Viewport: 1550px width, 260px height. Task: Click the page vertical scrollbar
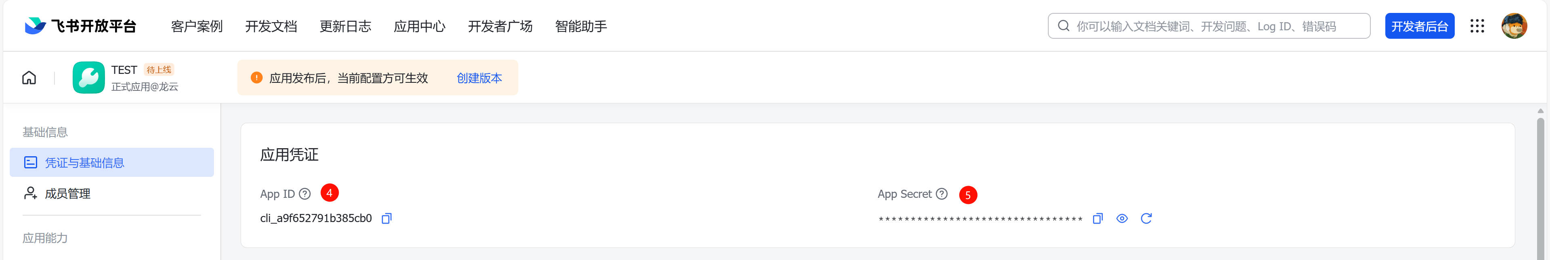point(1540,180)
